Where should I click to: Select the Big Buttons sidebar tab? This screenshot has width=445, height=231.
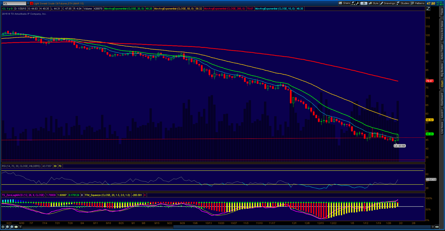tap(442, 70)
